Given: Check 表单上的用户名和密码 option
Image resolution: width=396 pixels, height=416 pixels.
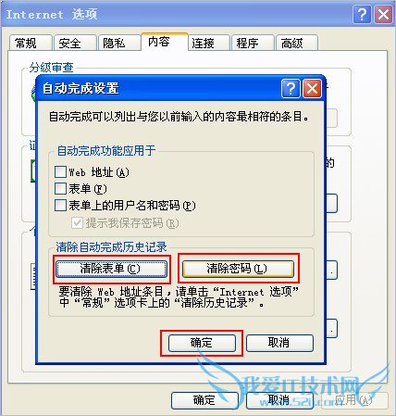Looking at the screenshot, I should (60, 205).
